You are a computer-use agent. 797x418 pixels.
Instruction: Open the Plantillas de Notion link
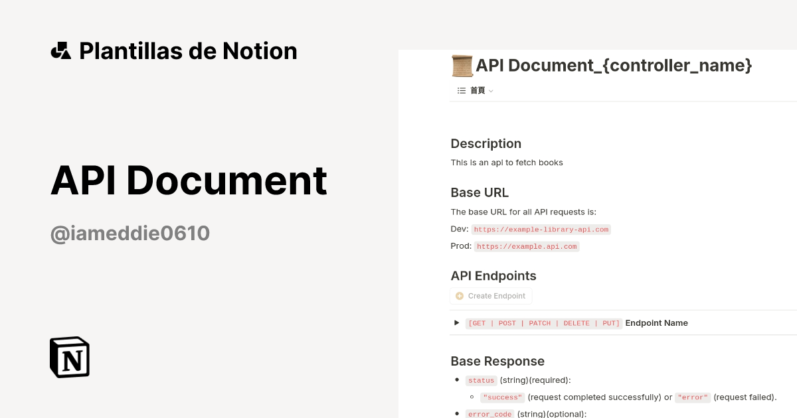(x=174, y=50)
